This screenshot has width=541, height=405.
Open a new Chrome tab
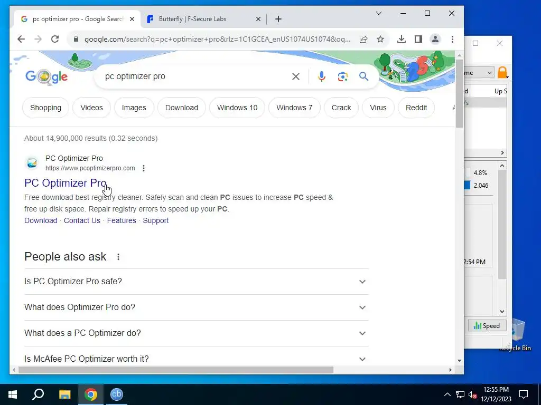click(x=278, y=20)
